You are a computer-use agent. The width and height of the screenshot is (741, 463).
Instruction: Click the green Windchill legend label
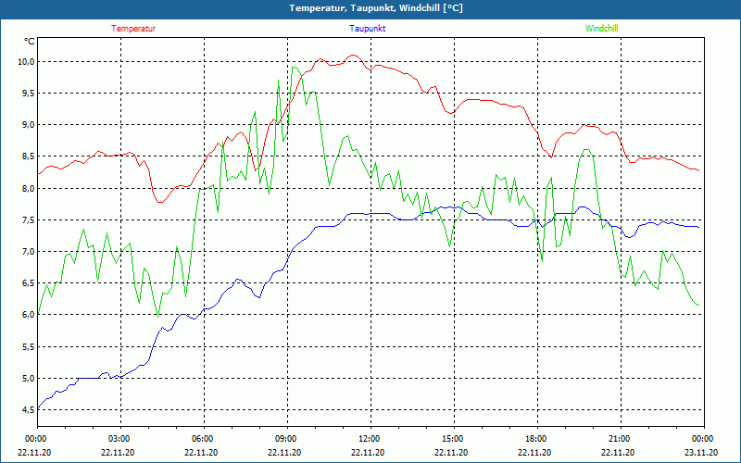click(x=601, y=29)
